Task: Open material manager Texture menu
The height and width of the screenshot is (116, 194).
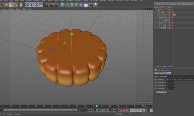Action: (17, 114)
